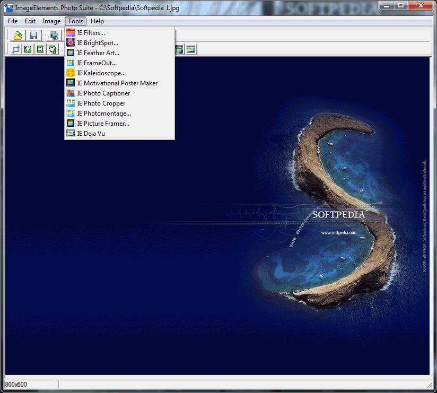Click the Softpedia image on the canvas

pos(217,216)
